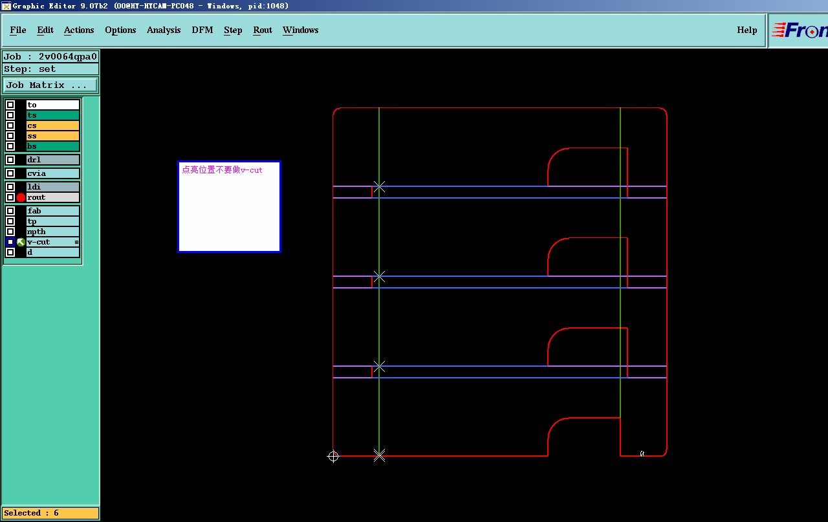Viewport: 828px width, 522px height.
Task: Open the Windows menu
Action: point(301,30)
